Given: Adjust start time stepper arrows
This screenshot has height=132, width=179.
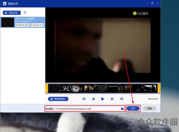Looking at the screenshot, I should click(x=28, y=25).
